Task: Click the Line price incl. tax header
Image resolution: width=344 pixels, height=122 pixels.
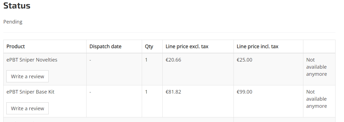Action: coord(257,46)
